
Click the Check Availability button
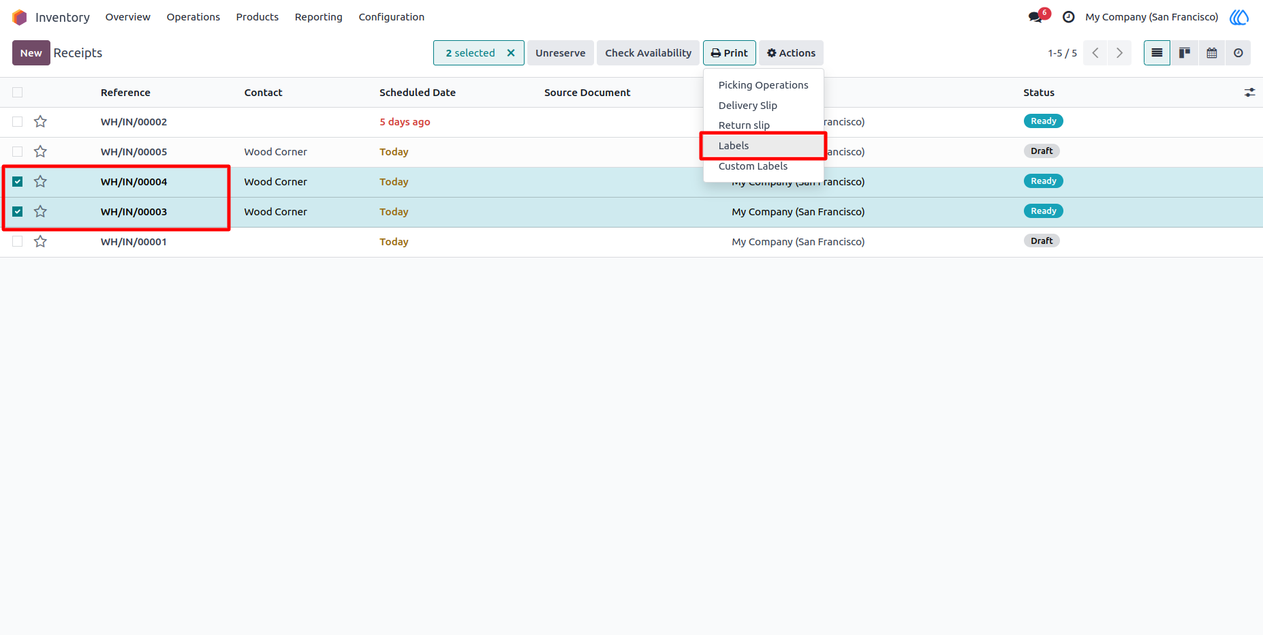click(648, 53)
